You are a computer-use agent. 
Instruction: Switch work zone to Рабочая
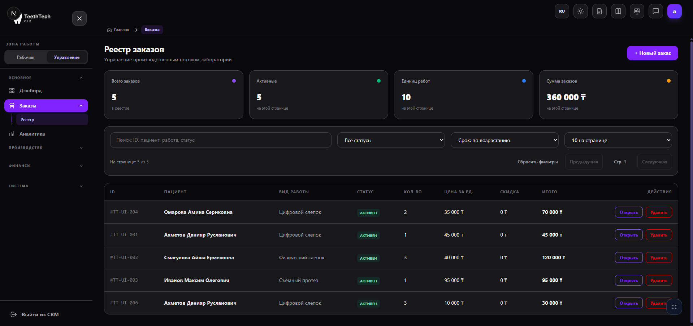tap(26, 57)
